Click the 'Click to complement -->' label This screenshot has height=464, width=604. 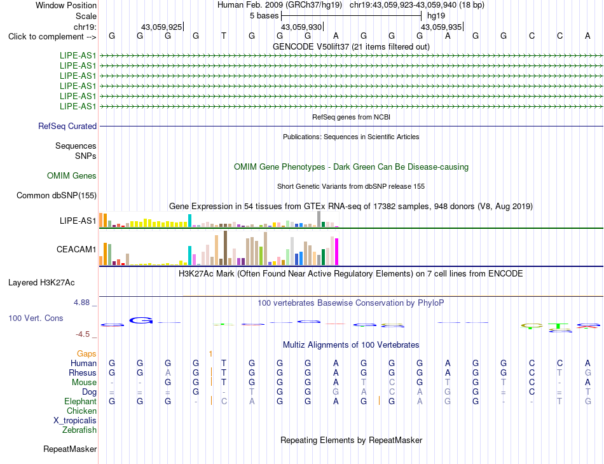(x=52, y=37)
